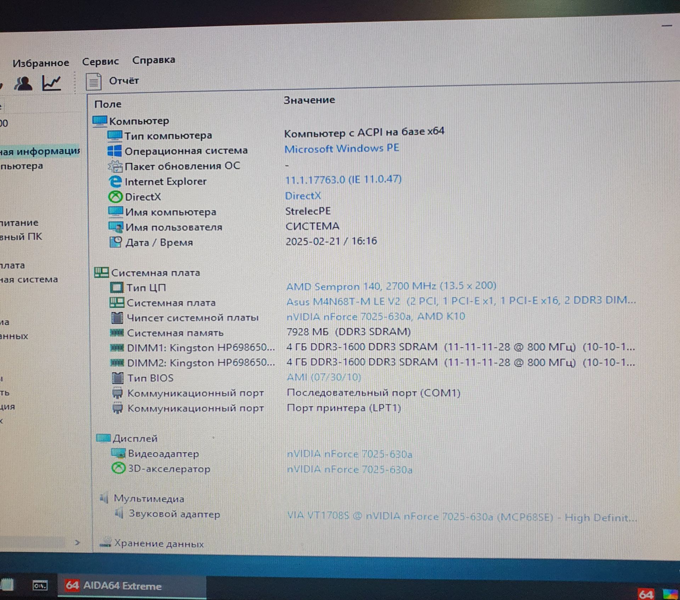Click the 3D-акселератор green icon
Viewport: 680px width, 600px height.
(x=118, y=468)
